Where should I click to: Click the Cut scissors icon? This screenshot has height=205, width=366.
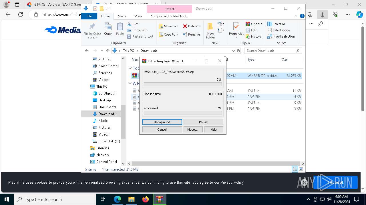[x=129, y=24]
